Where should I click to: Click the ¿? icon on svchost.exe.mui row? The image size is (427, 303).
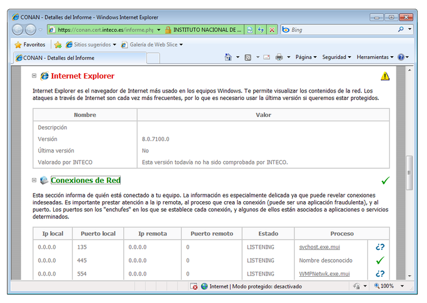click(380, 247)
